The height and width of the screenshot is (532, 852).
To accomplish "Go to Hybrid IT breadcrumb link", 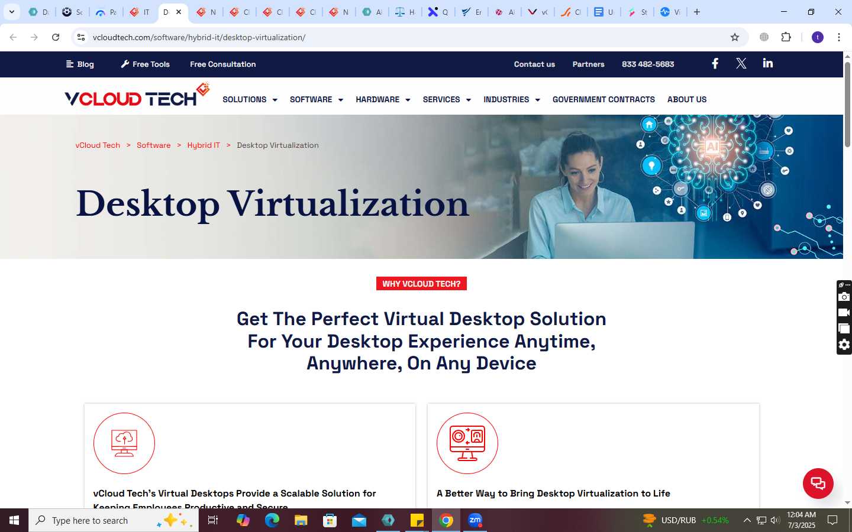I will [x=204, y=145].
